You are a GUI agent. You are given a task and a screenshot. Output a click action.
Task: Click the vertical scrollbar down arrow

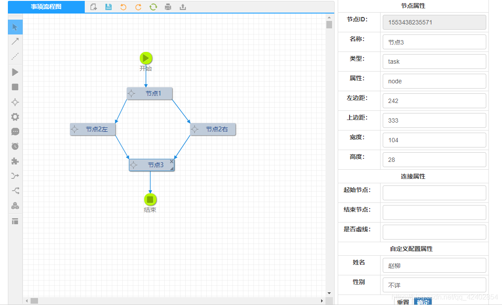[329, 293]
